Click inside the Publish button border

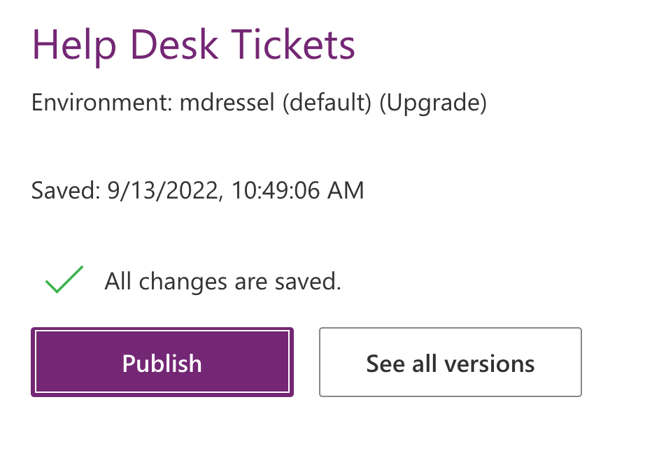tap(162, 362)
